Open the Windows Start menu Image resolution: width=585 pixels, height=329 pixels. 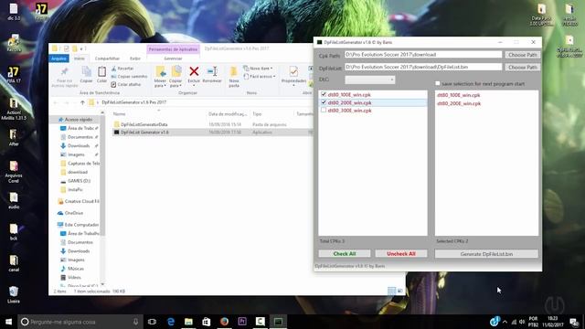click(8, 322)
